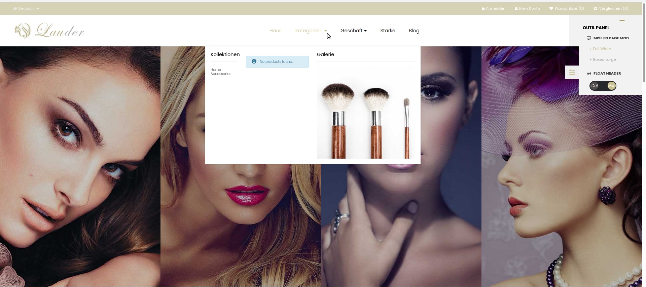The height and width of the screenshot is (287, 646).
Task: Select the Full Width layout option
Action: coord(600,49)
